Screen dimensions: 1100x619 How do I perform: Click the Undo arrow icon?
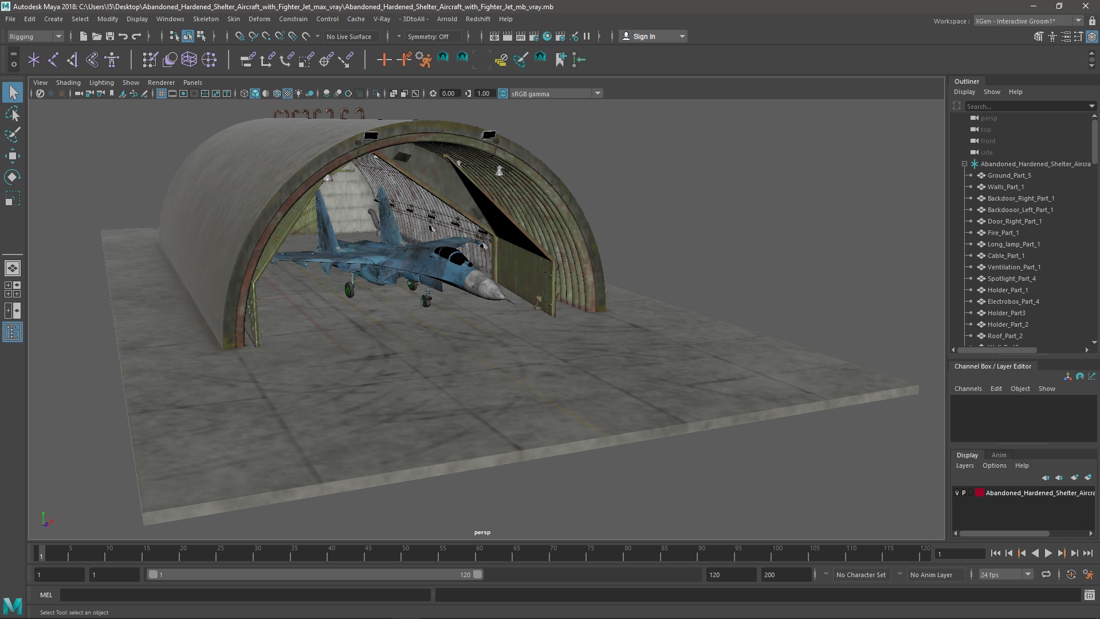123,36
